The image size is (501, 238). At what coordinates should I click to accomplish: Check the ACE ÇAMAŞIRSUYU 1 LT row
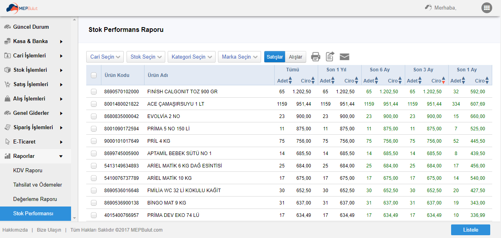(94, 104)
